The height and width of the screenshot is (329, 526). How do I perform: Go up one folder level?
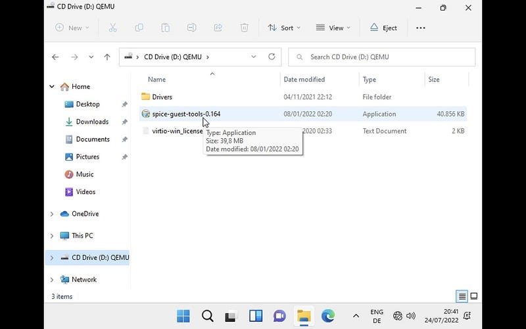click(107, 57)
